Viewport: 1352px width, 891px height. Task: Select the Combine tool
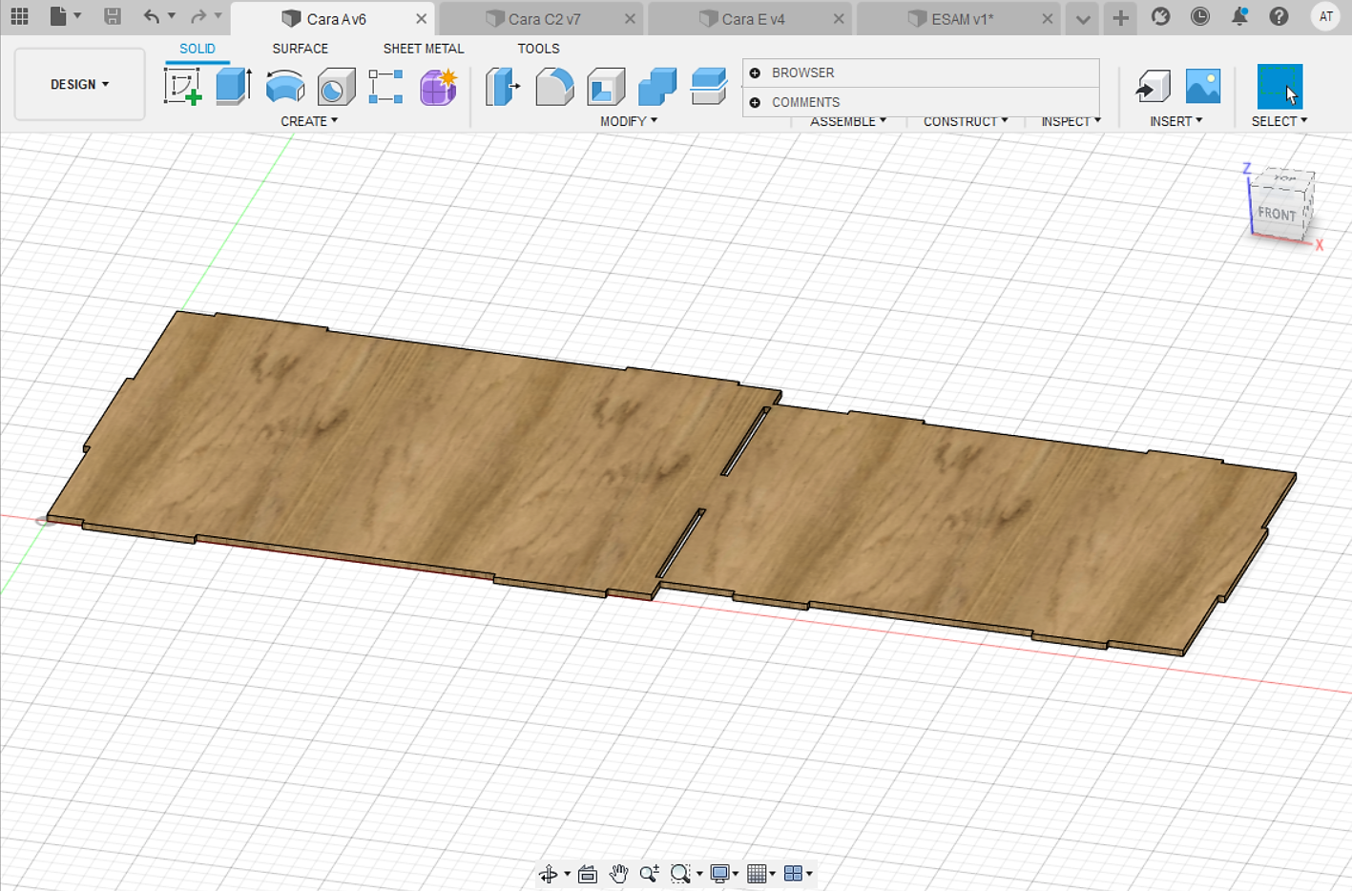(657, 87)
